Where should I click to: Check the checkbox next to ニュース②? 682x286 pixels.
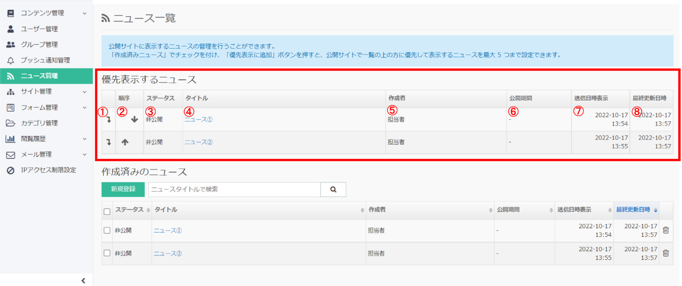pyautogui.click(x=107, y=253)
